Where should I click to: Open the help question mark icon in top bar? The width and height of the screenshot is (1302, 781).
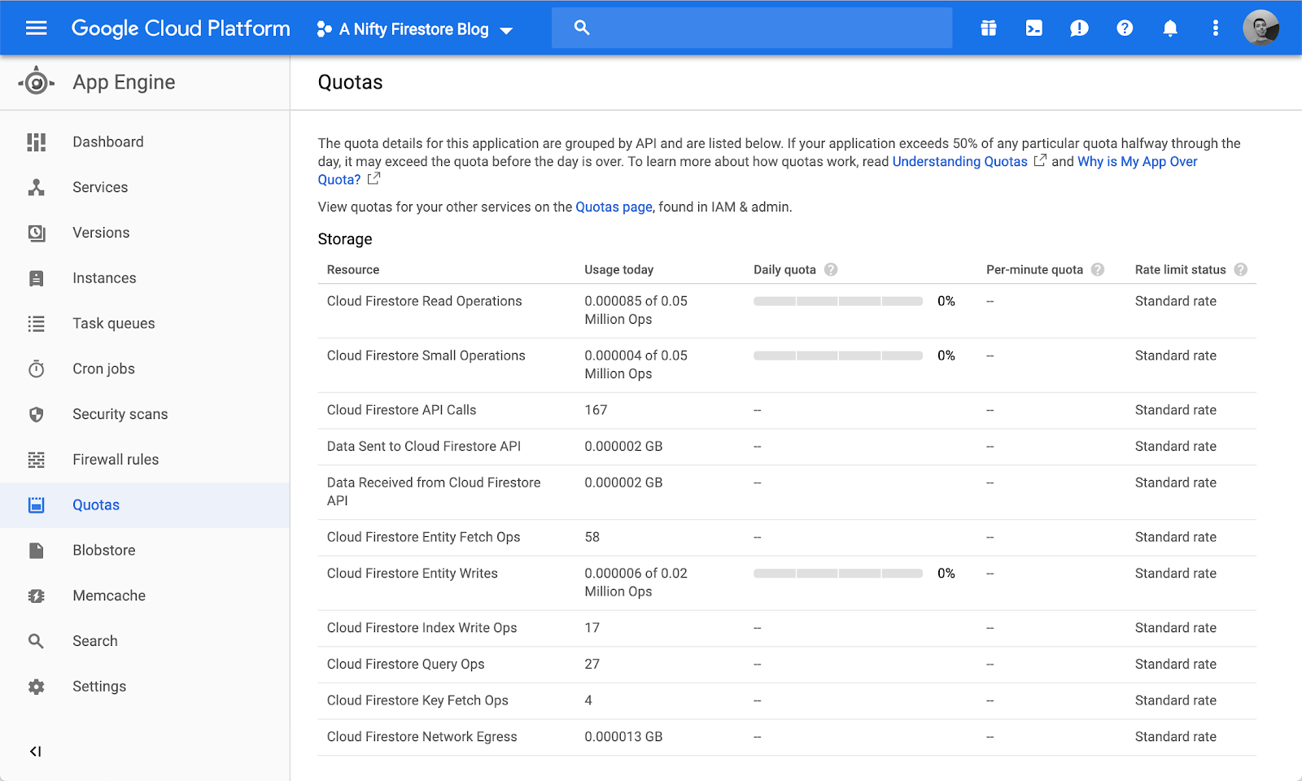(x=1125, y=28)
